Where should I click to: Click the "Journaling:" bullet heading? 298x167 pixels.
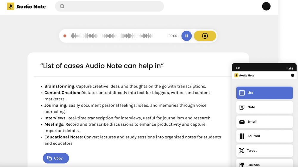56,105
